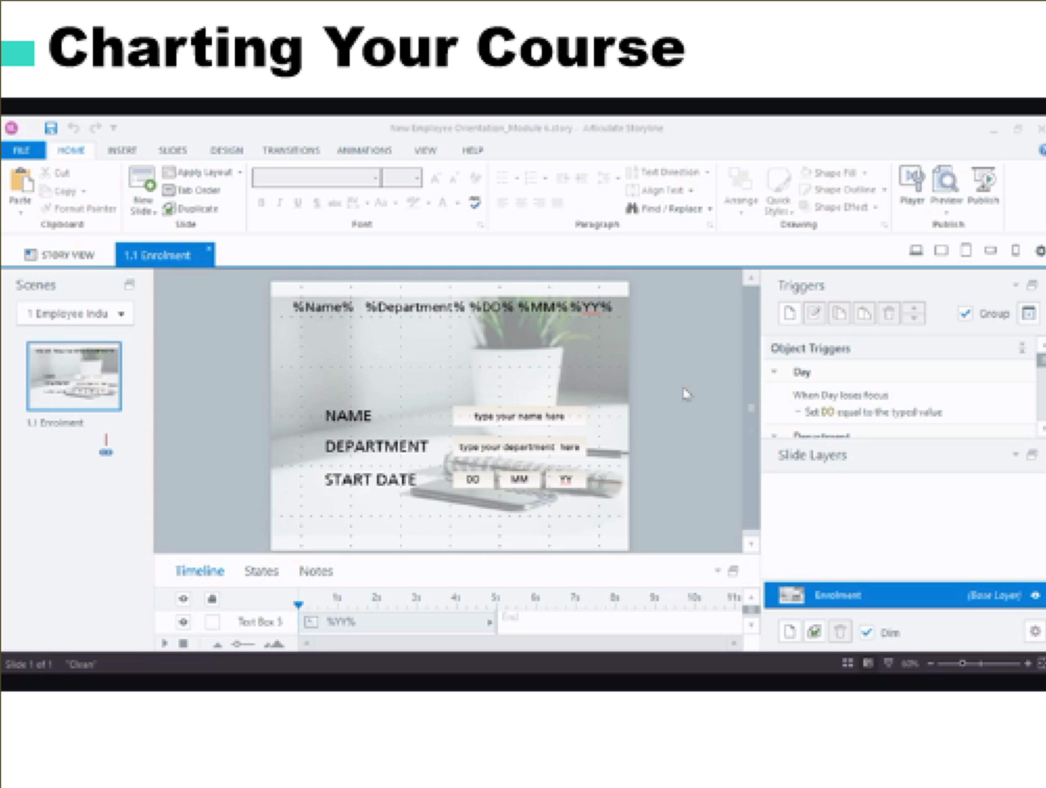Toggle the Dim checkbox for slide layers
The width and height of the screenshot is (1046, 788).
click(866, 632)
